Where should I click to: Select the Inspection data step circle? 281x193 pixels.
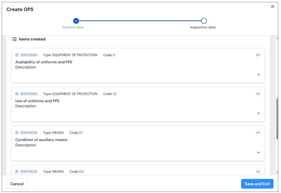[x=204, y=21]
